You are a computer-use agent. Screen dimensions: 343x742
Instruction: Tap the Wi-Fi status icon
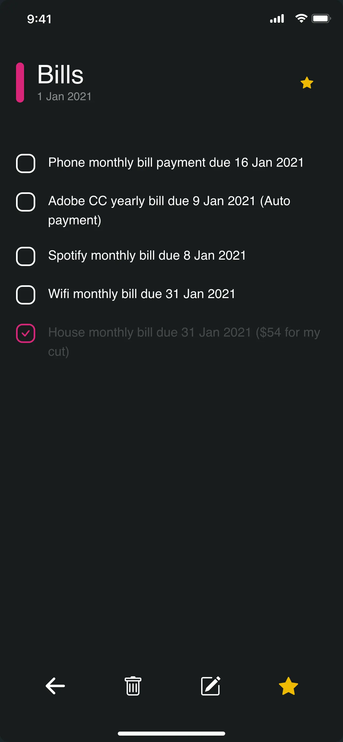(301, 19)
